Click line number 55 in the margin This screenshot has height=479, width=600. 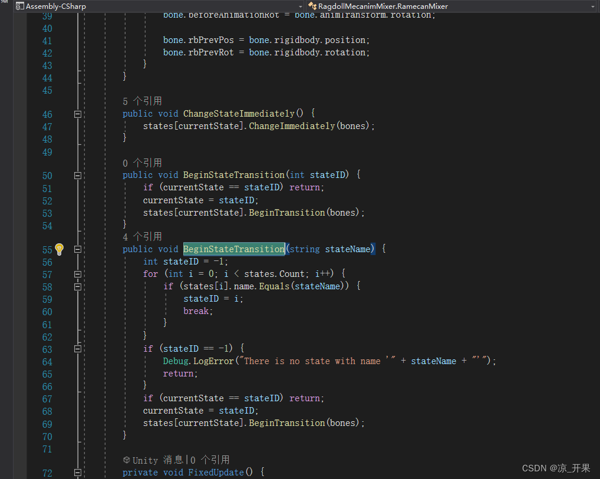coord(47,250)
